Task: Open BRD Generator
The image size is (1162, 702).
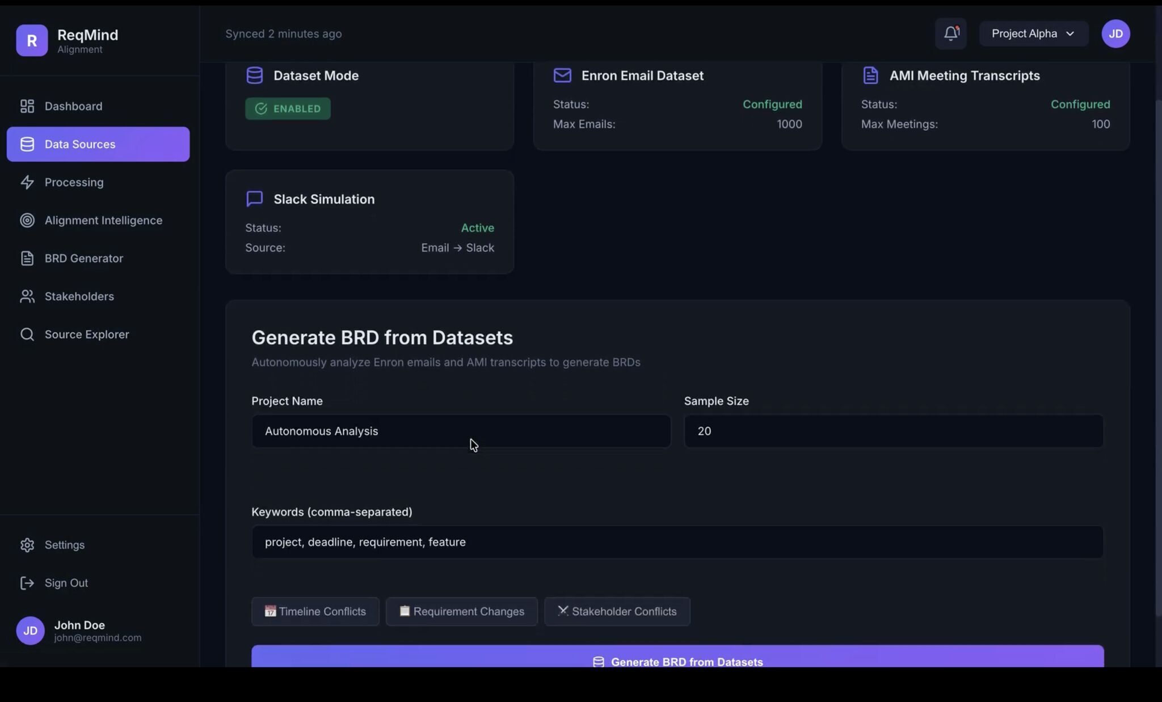Action: coord(98,258)
